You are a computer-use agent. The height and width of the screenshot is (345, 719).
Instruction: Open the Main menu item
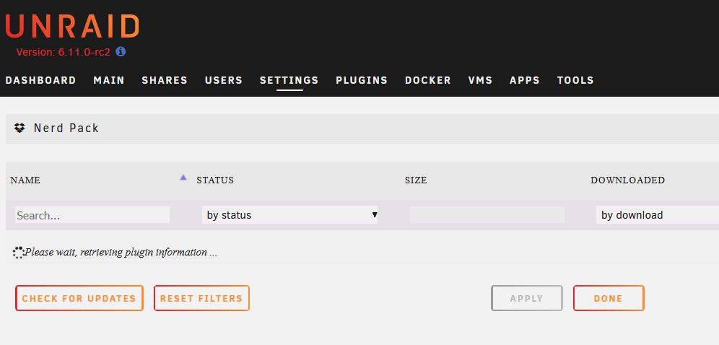click(x=109, y=80)
